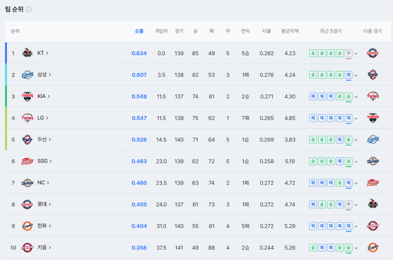
Task: Expand KT's recent 5 games chevron
Action: (356, 53)
